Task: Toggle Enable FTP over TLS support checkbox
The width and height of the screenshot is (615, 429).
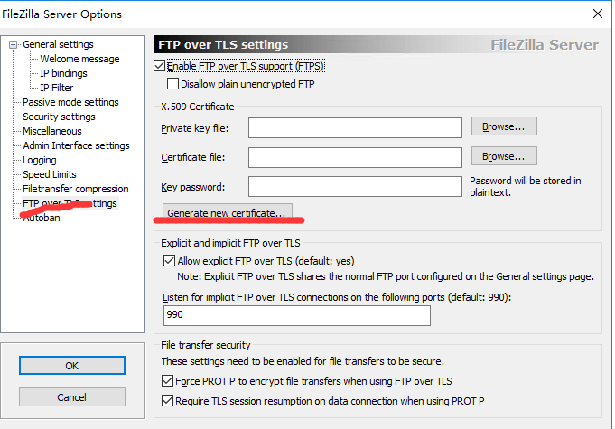Action: pos(161,66)
